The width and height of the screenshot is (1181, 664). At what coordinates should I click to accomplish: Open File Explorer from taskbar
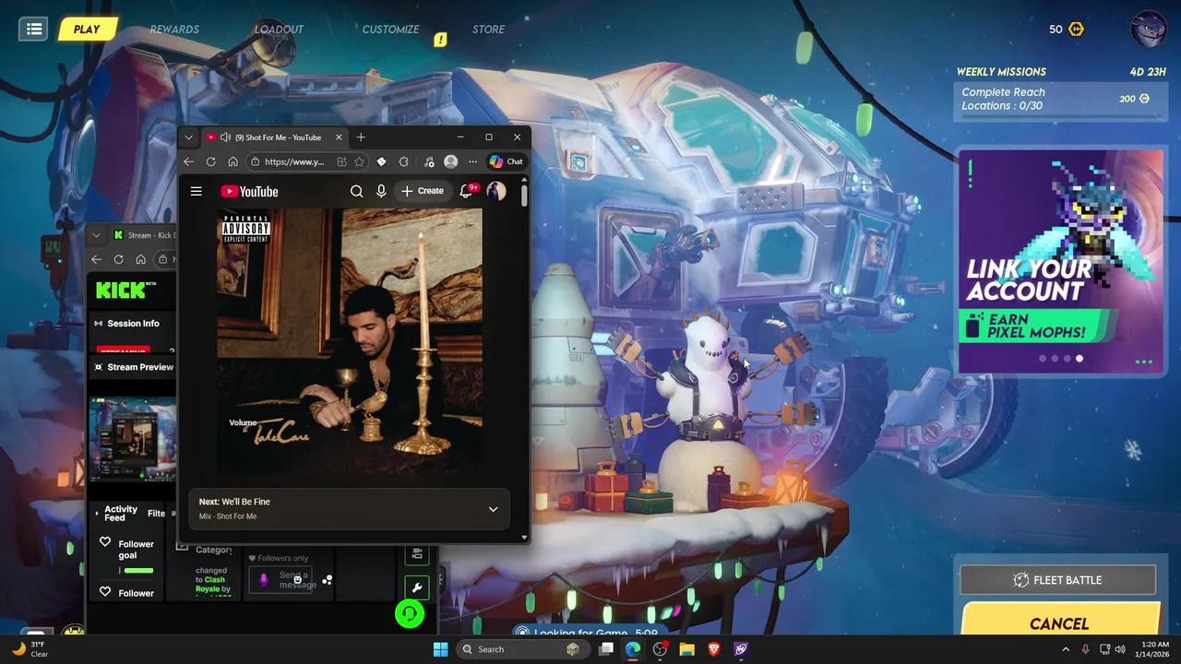(686, 649)
